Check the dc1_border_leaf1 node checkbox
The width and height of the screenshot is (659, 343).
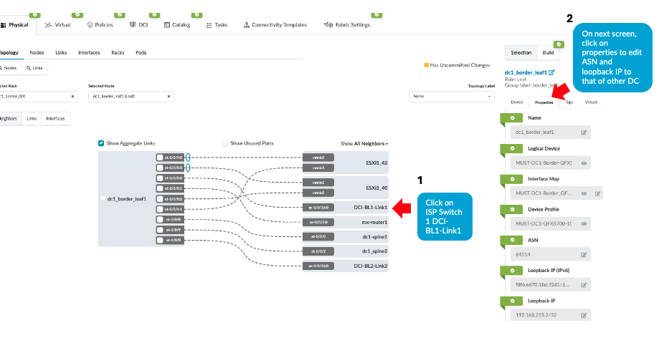(103, 199)
